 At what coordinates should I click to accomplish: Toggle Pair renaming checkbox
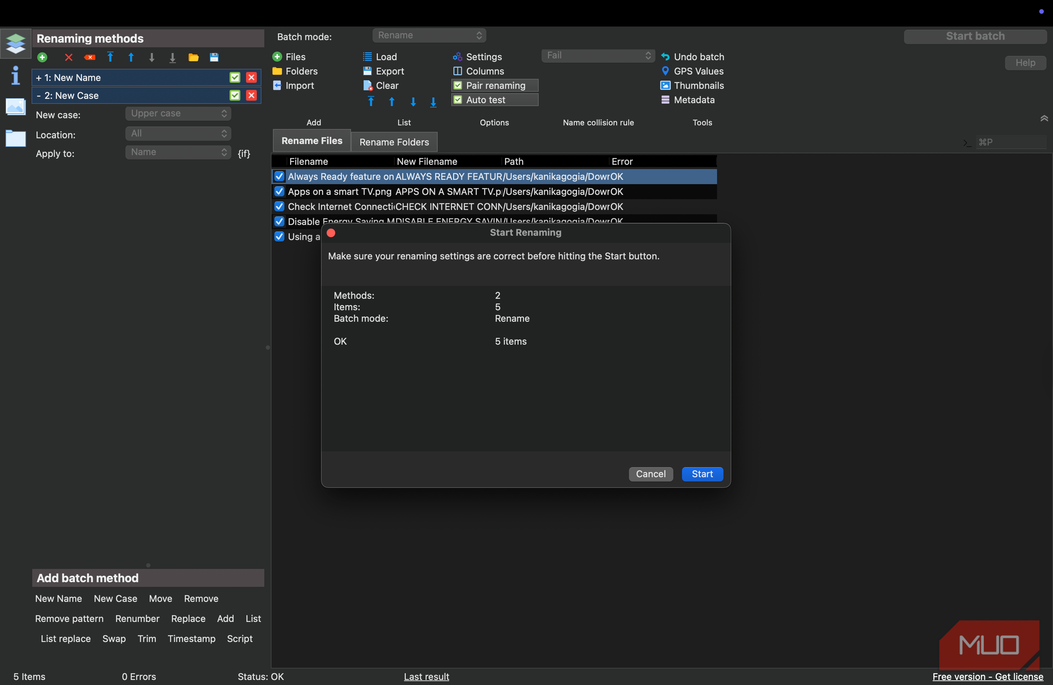[458, 85]
